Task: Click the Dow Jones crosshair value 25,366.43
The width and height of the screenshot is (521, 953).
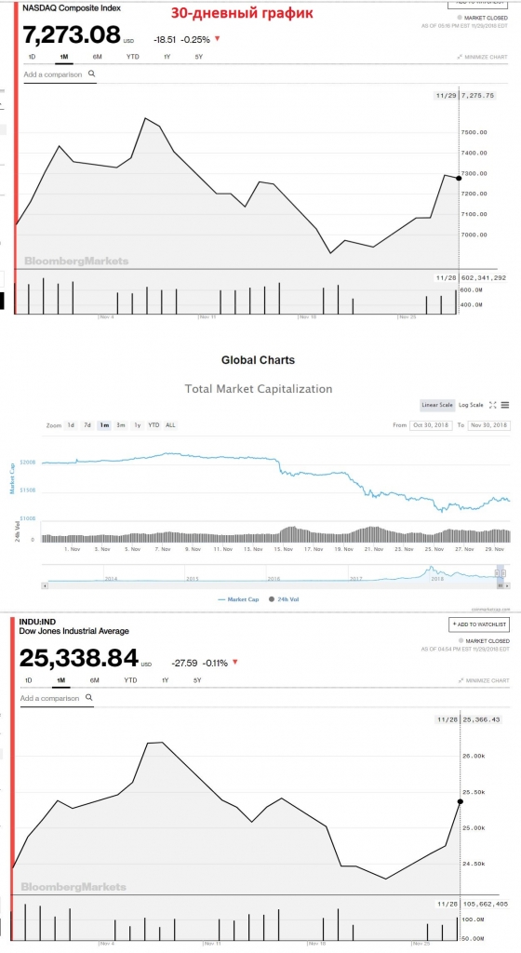Action: tap(482, 719)
